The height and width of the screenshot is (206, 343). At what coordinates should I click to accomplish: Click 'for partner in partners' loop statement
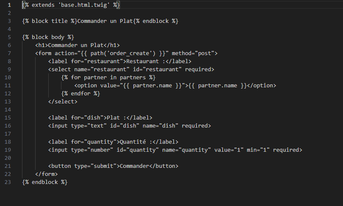point(108,78)
